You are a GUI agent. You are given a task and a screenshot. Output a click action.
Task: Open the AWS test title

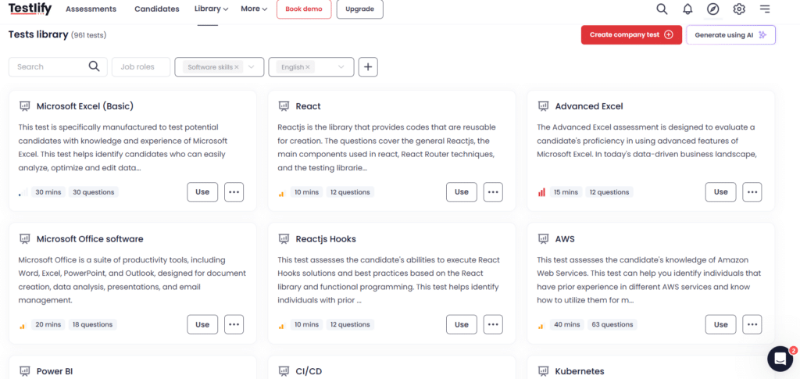click(565, 238)
